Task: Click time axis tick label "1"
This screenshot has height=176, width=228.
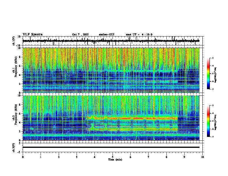Action: [x=41, y=157]
